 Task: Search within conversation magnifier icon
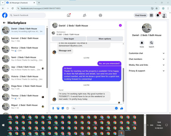[152, 43]
